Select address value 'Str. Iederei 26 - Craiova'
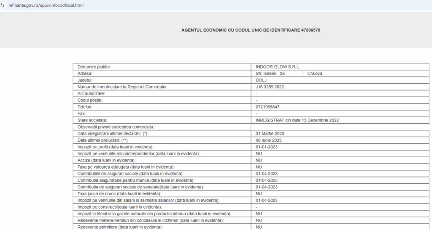This screenshot has width=432, height=230. pyautogui.click(x=289, y=74)
